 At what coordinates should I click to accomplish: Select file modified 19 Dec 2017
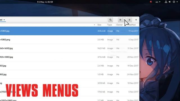[69, 66]
